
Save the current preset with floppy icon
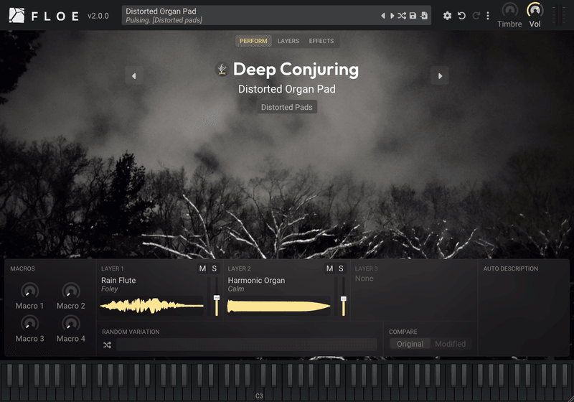[x=413, y=16]
